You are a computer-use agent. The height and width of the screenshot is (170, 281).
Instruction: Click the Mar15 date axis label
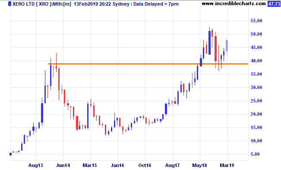click(90, 165)
